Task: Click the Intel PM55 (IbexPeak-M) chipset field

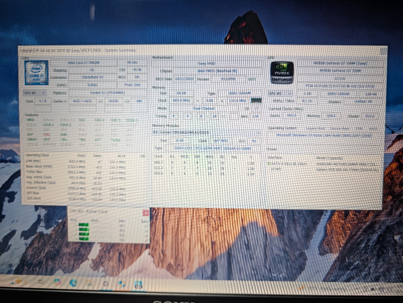Action: pyautogui.click(x=217, y=71)
